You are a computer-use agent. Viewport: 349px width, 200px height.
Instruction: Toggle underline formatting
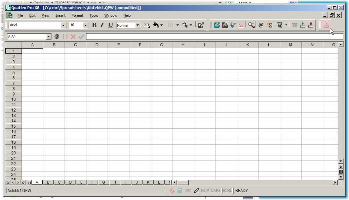(x=111, y=25)
